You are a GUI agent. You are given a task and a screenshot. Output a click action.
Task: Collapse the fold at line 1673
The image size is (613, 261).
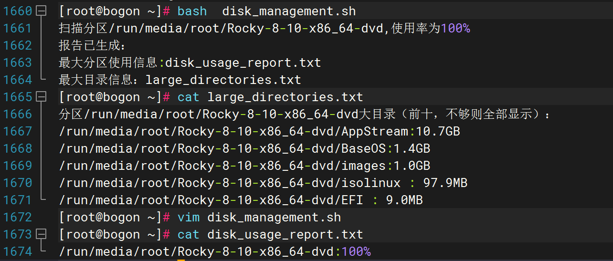pos(42,234)
